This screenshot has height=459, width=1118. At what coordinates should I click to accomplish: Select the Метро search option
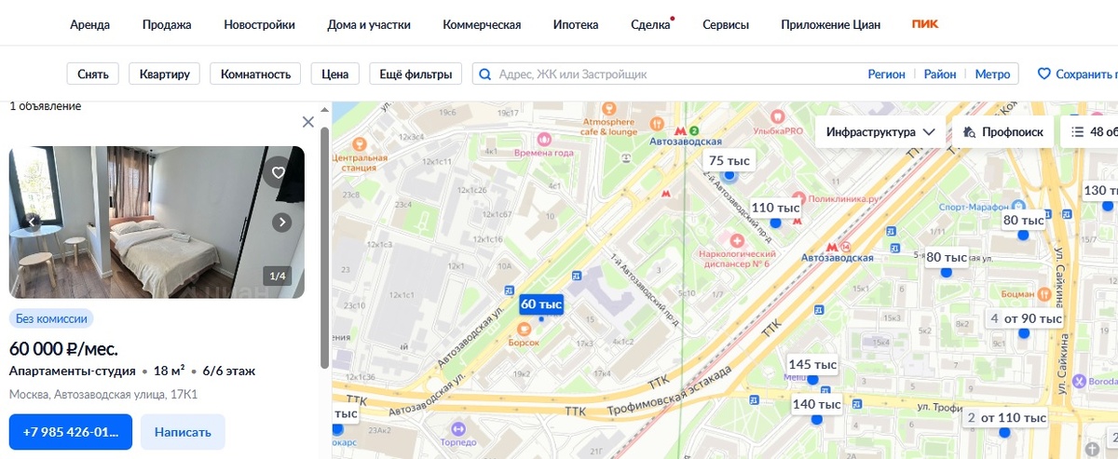(x=992, y=74)
